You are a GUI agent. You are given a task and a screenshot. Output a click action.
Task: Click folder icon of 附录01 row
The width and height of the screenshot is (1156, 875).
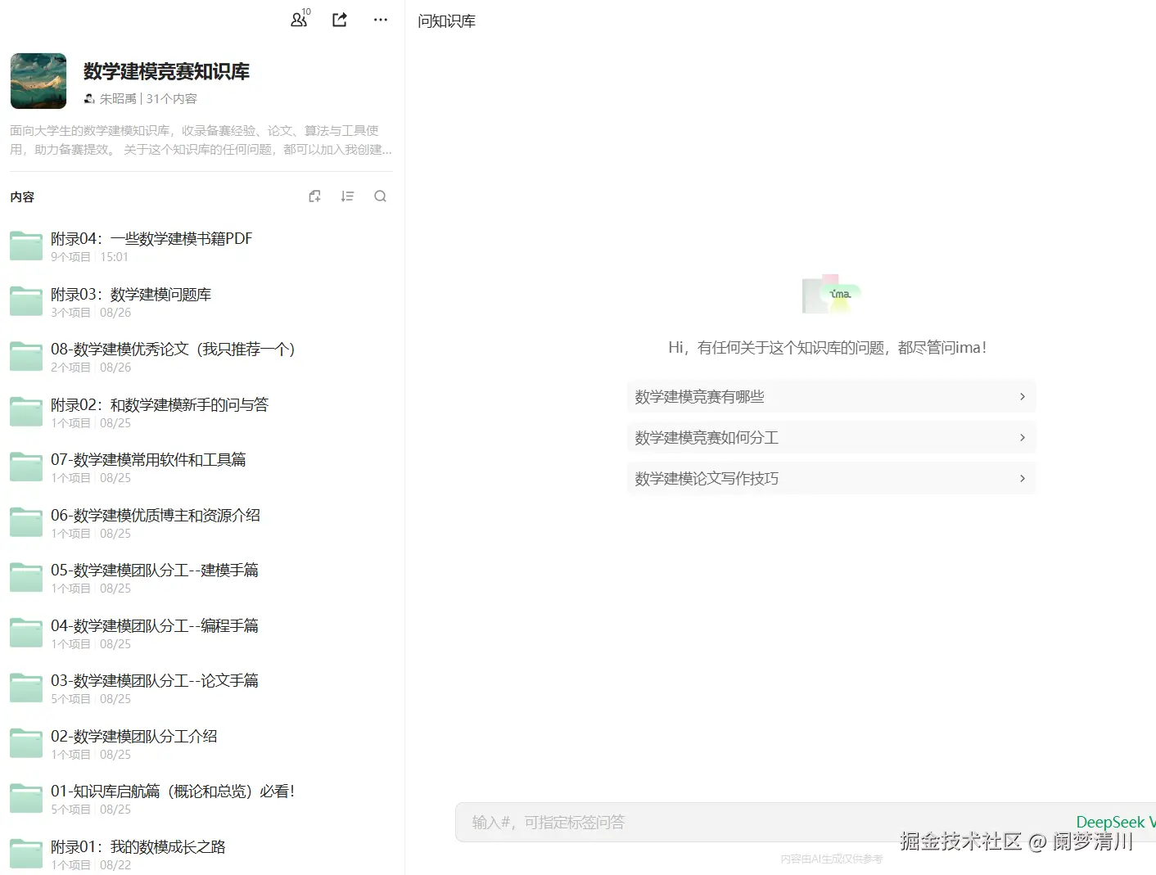26,854
